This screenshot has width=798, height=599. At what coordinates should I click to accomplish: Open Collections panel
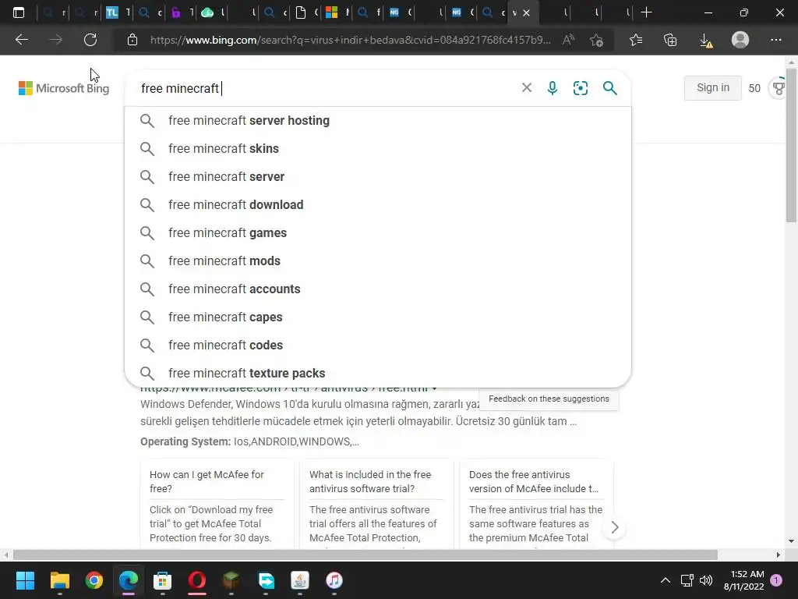pos(670,40)
